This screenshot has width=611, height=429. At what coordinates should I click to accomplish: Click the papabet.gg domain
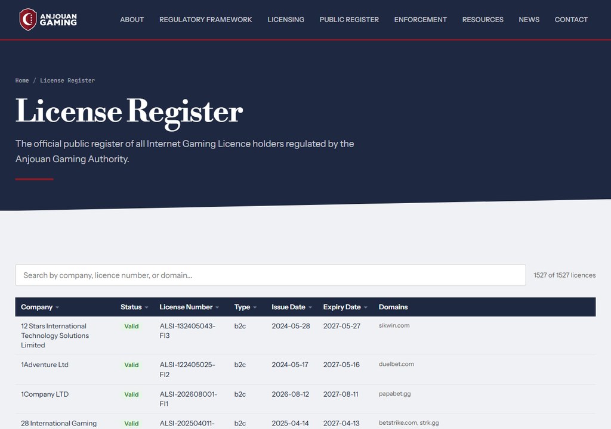395,394
